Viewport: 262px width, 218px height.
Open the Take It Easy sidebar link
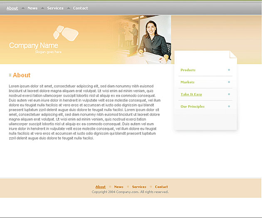click(191, 94)
